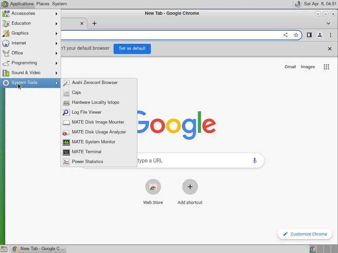This screenshot has width=338, height=253.
Task: Launch Log File Viewer
Action: 99,112
